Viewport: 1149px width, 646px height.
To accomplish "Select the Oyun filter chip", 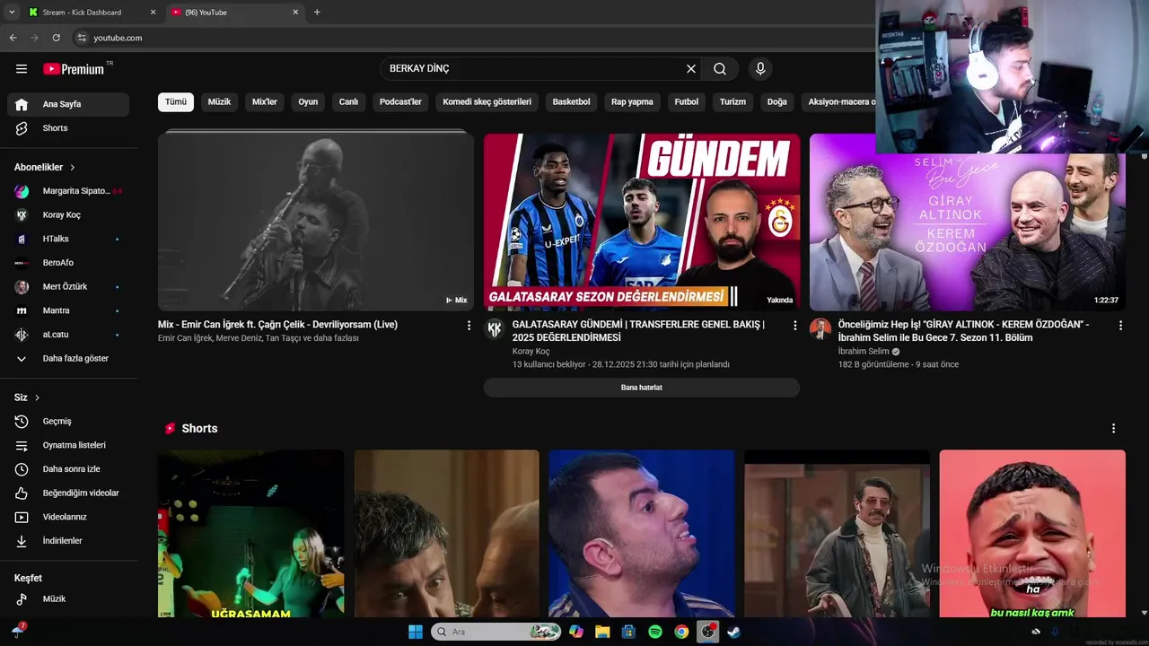I will point(308,101).
